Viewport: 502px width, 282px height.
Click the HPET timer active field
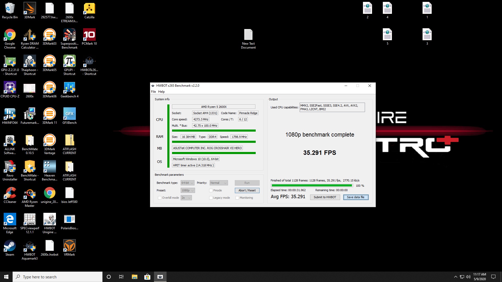(x=193, y=165)
